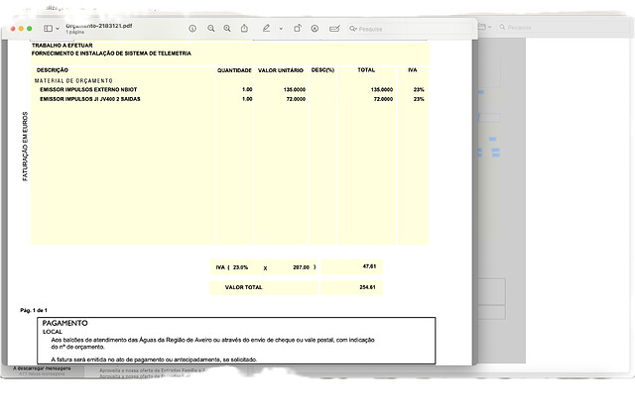
Task: Rotate the page with the rotate icon
Action: point(298,29)
